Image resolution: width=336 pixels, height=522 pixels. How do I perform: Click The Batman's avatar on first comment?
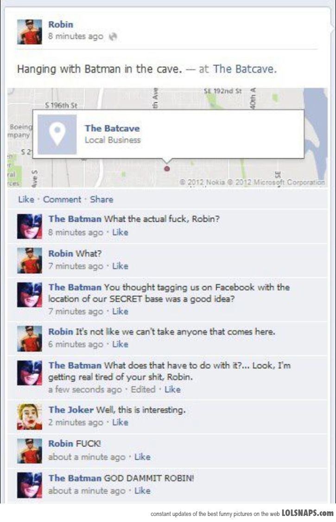click(30, 226)
